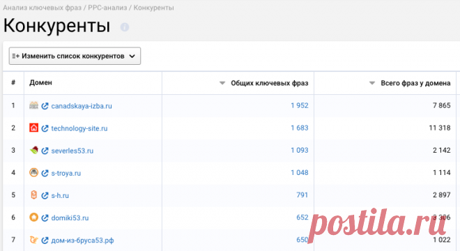Open the дом-из-бруса53.рф domain link

(82, 241)
